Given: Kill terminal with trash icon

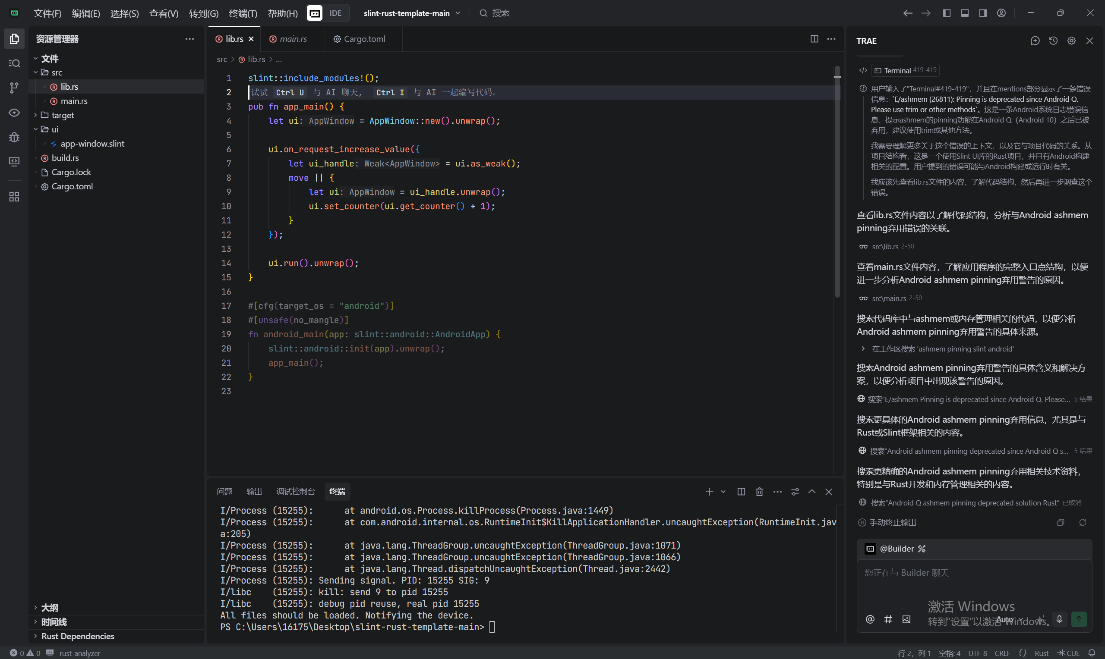Looking at the screenshot, I should [759, 492].
